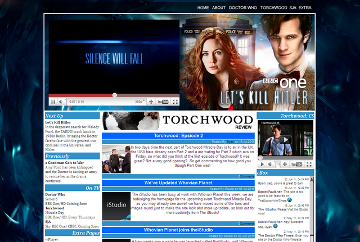Click 'The Doctor Who Times' username in cBox

pos(276,236)
